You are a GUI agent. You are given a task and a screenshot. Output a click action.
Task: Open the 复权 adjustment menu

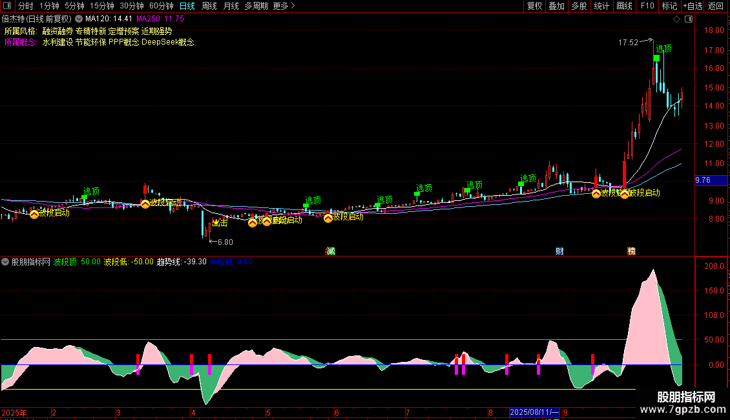534,6
